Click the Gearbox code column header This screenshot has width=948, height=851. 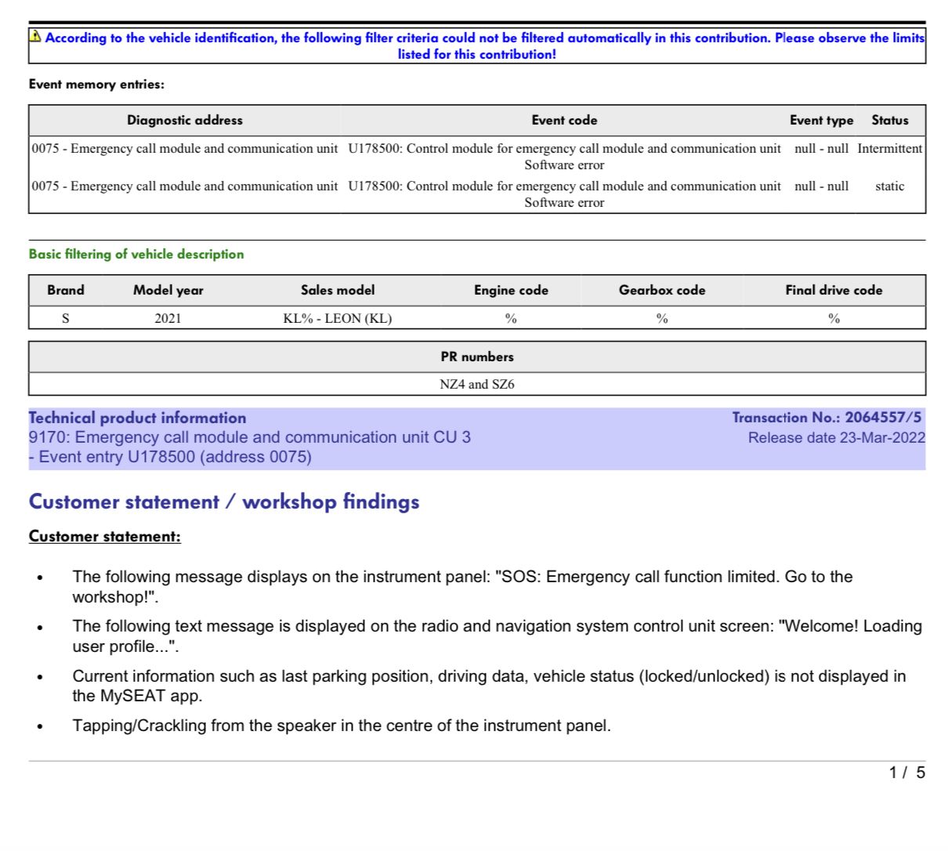pyautogui.click(x=662, y=290)
